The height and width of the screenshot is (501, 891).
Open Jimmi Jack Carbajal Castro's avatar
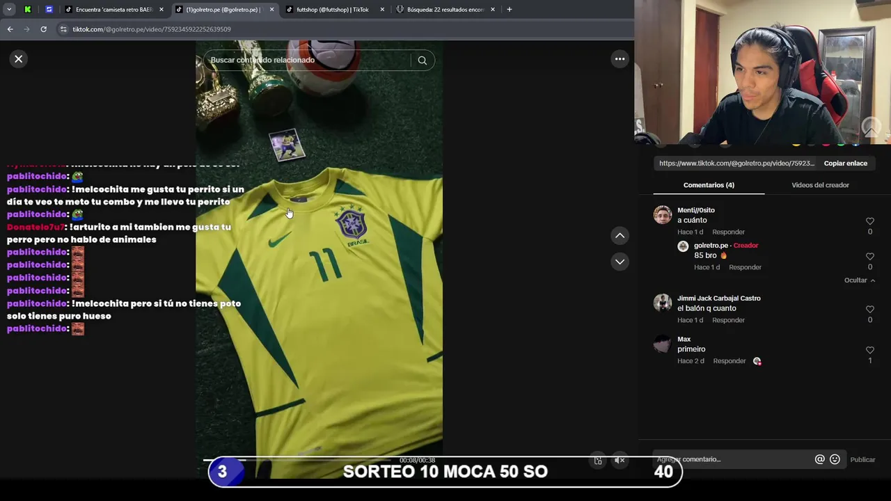663,303
